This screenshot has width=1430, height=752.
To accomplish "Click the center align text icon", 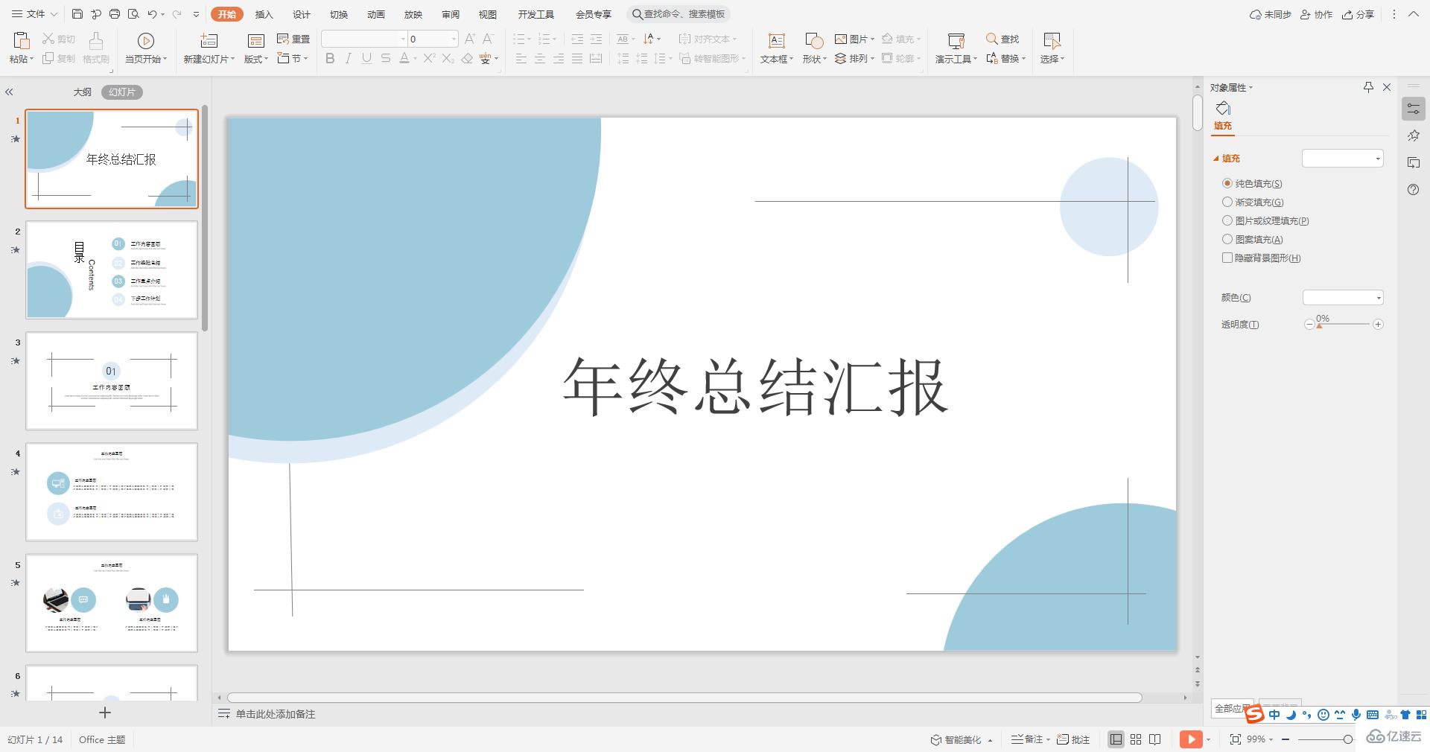I will (x=540, y=58).
